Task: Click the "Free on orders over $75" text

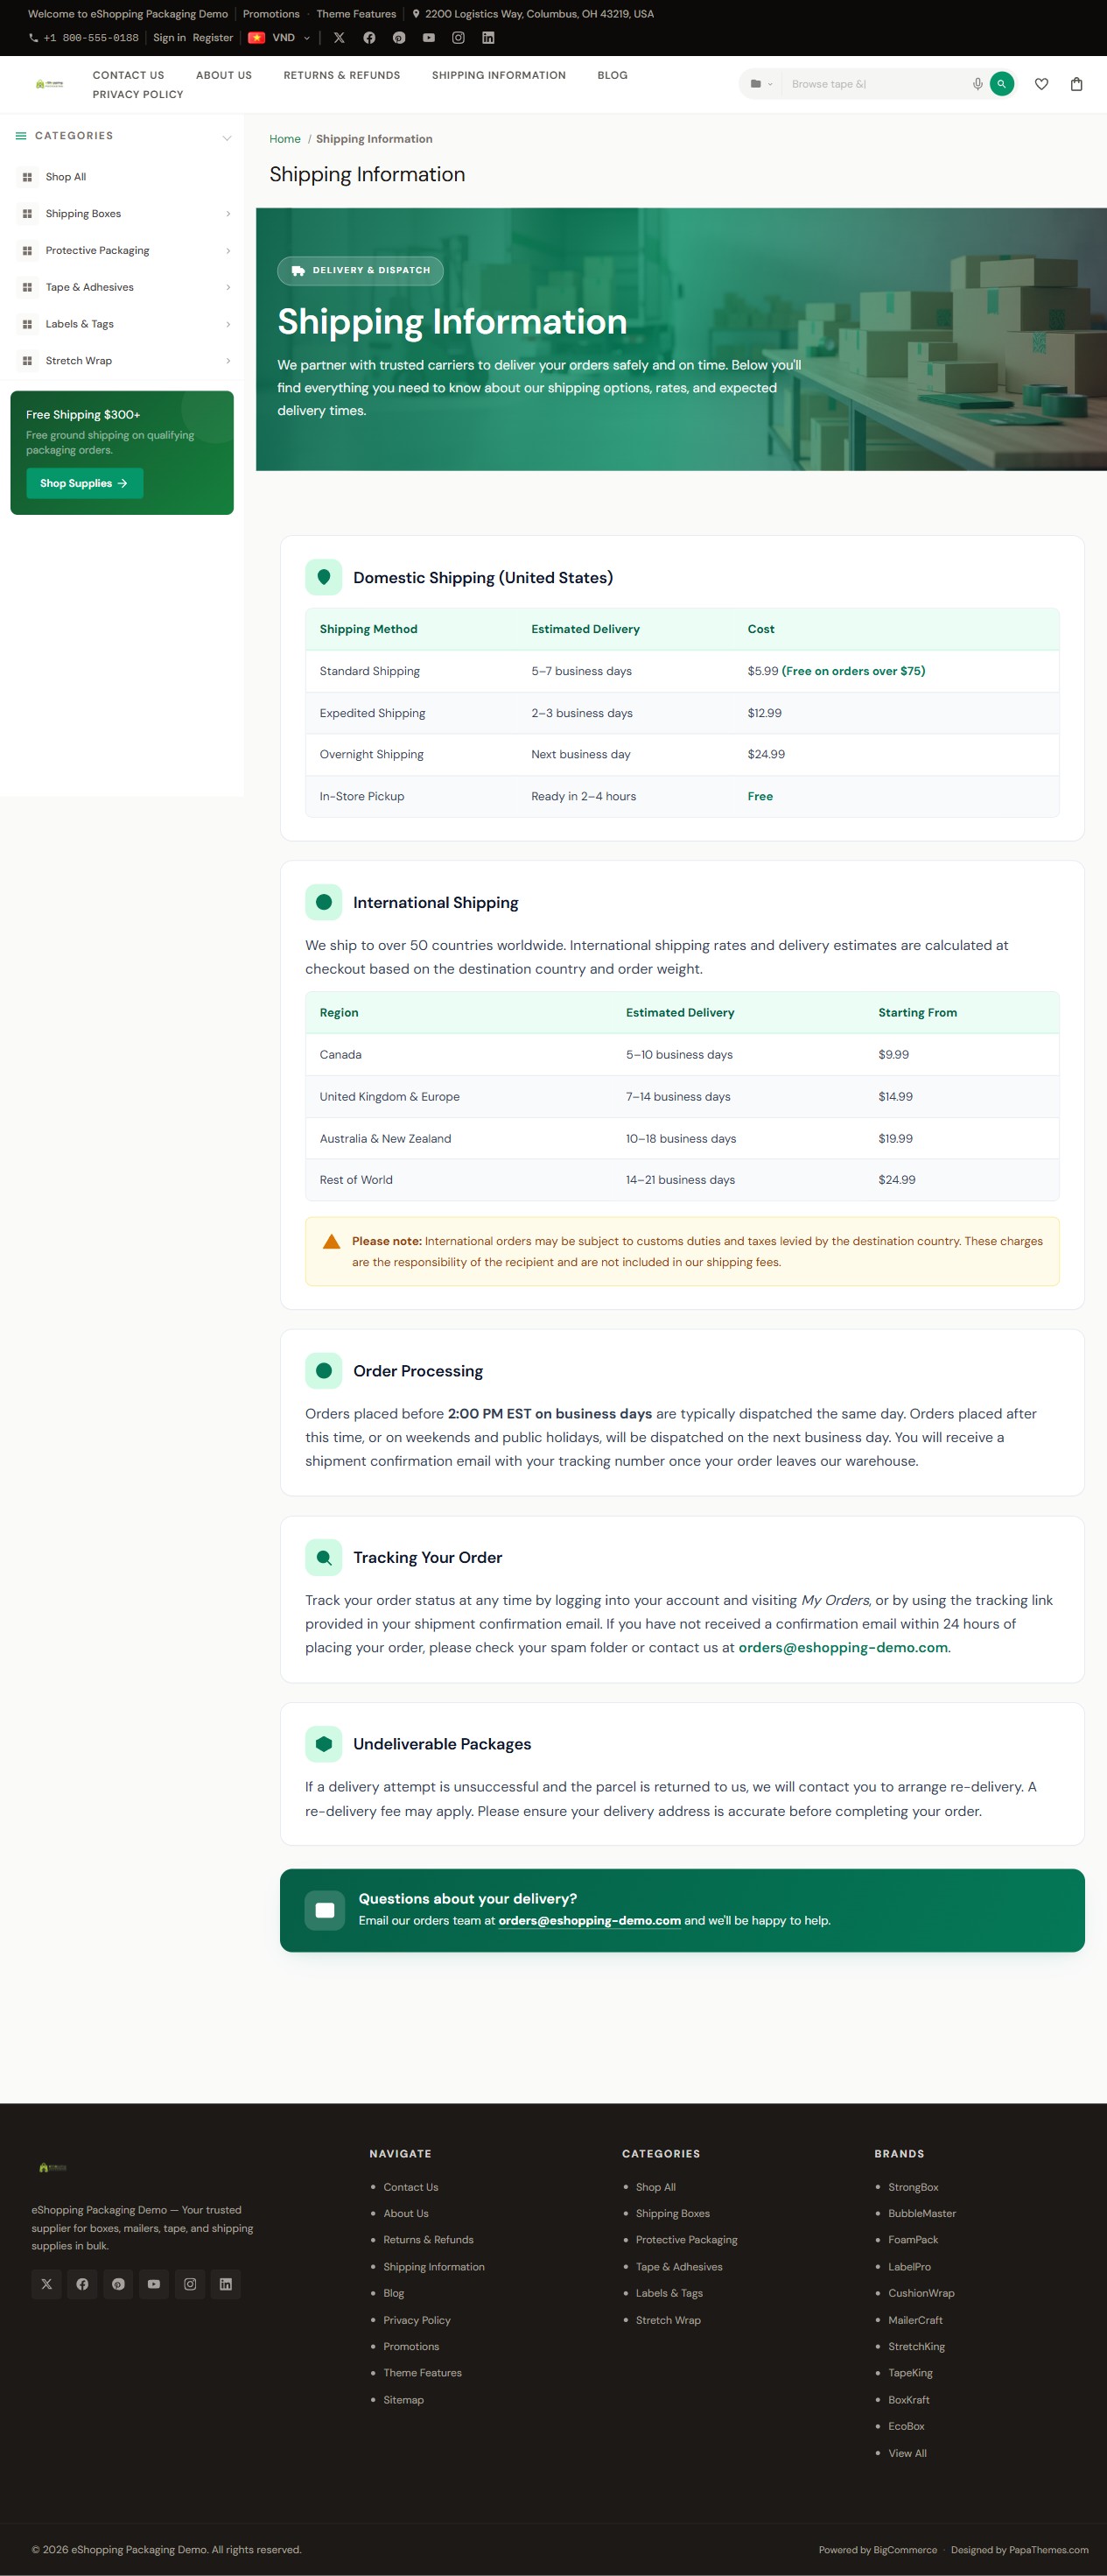Action: click(853, 671)
